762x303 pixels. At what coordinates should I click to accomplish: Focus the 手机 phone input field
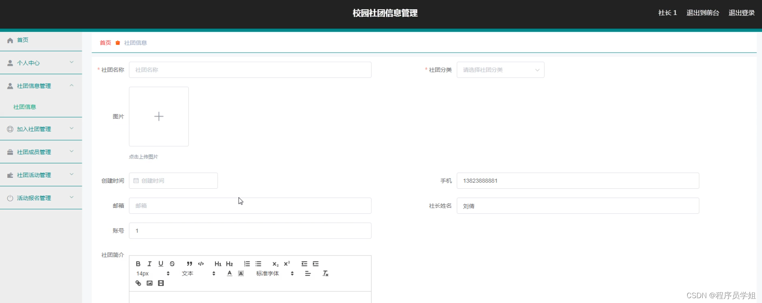578,181
